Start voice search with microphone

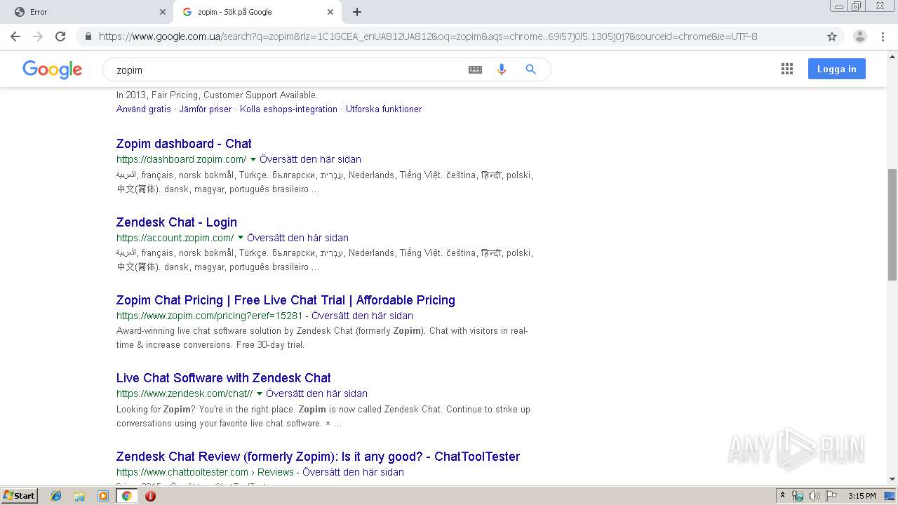click(502, 69)
